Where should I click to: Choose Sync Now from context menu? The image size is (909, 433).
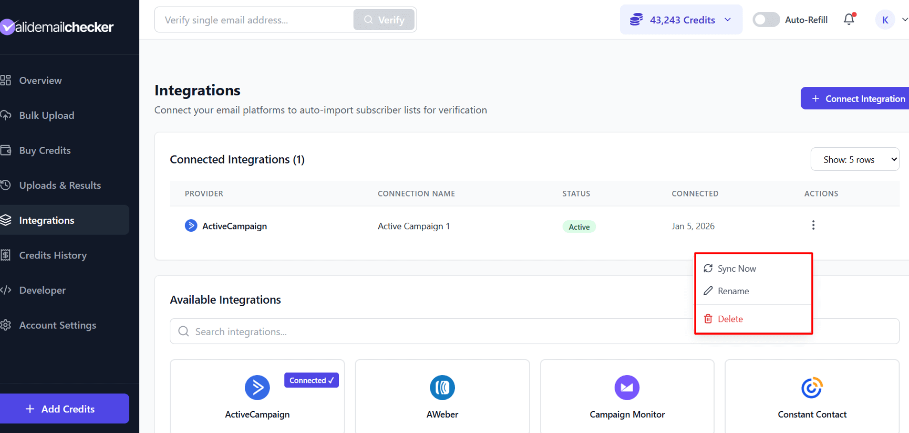coord(737,268)
